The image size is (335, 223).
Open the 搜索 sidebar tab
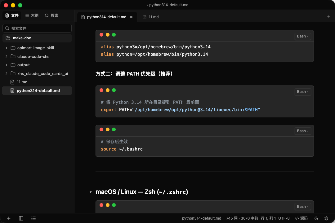pyautogui.click(x=51, y=15)
